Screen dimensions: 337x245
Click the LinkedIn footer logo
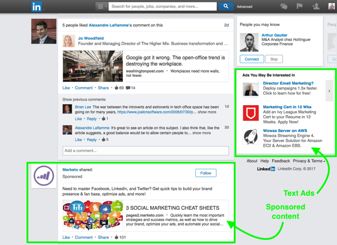266,169
